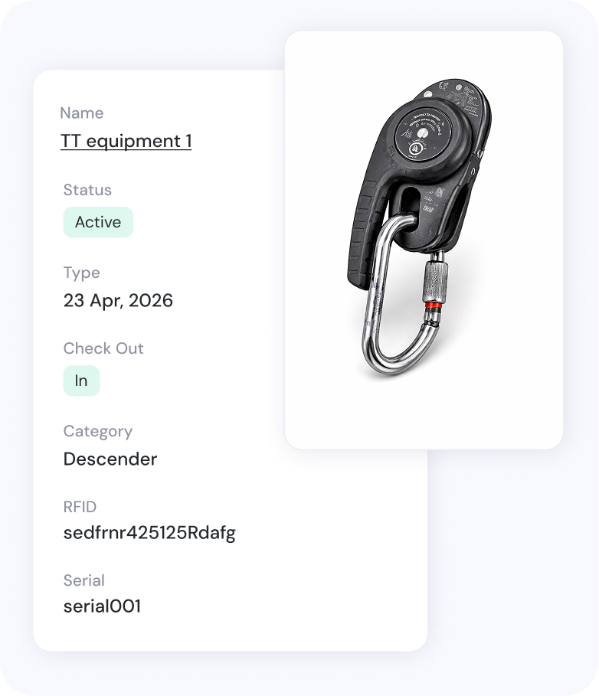Click the Category field label

click(x=98, y=431)
